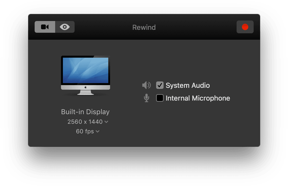Expand the fps chevron next to 60 fps
The image size is (288, 186).
[98, 131]
